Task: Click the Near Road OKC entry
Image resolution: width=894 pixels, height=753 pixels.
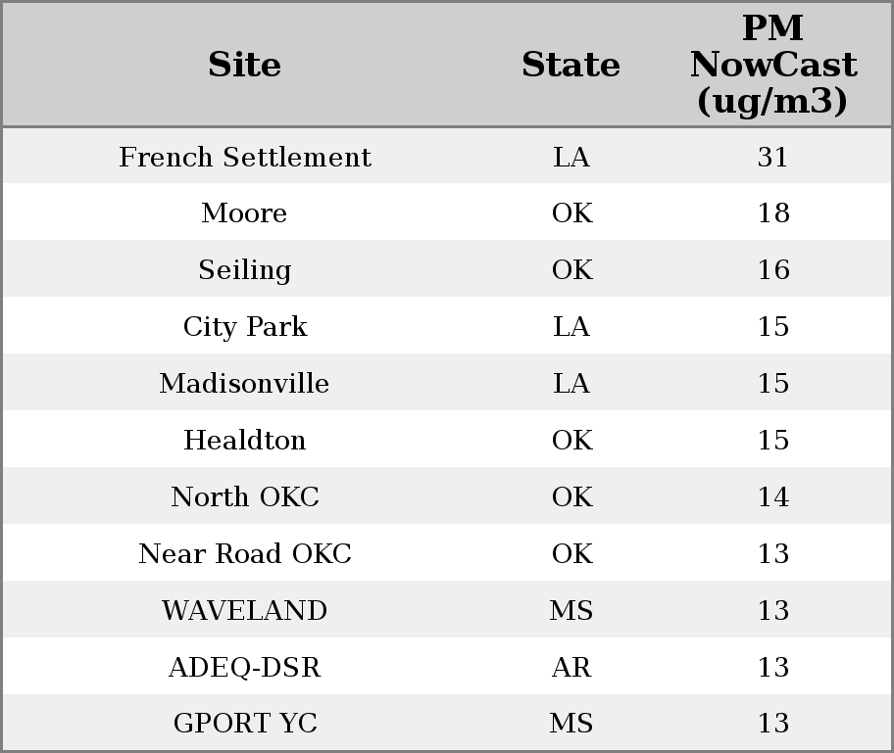Action: pos(244,554)
